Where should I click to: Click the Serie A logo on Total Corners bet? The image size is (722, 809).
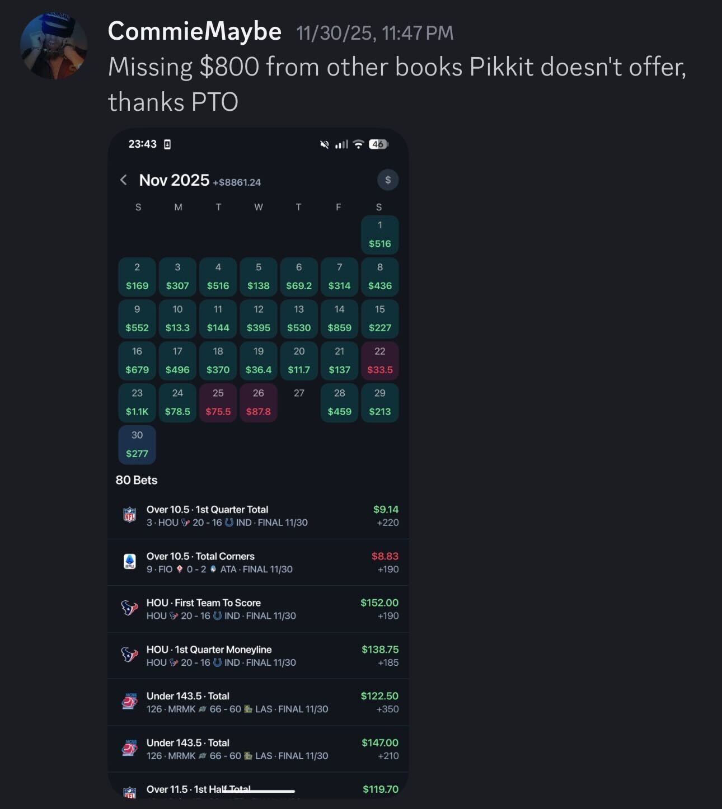(130, 562)
